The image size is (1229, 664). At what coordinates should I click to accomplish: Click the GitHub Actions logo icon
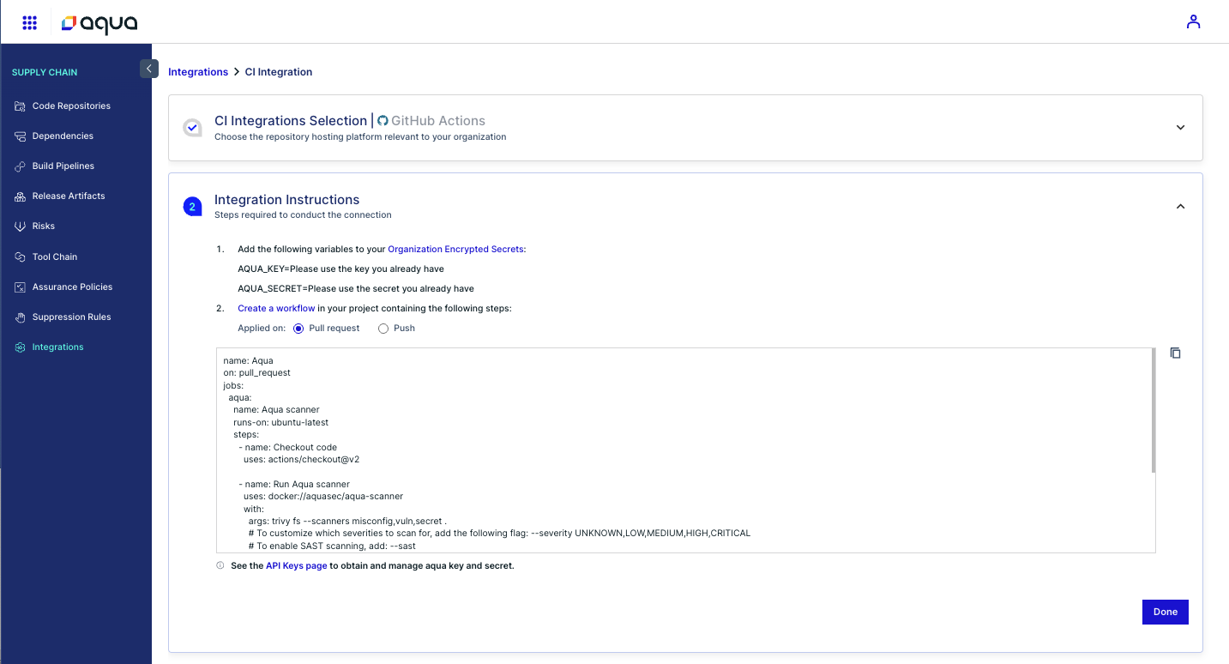click(x=383, y=121)
